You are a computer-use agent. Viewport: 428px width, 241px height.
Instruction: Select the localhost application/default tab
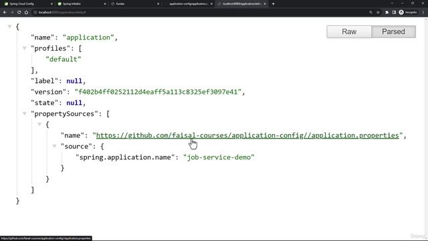coord(241,4)
